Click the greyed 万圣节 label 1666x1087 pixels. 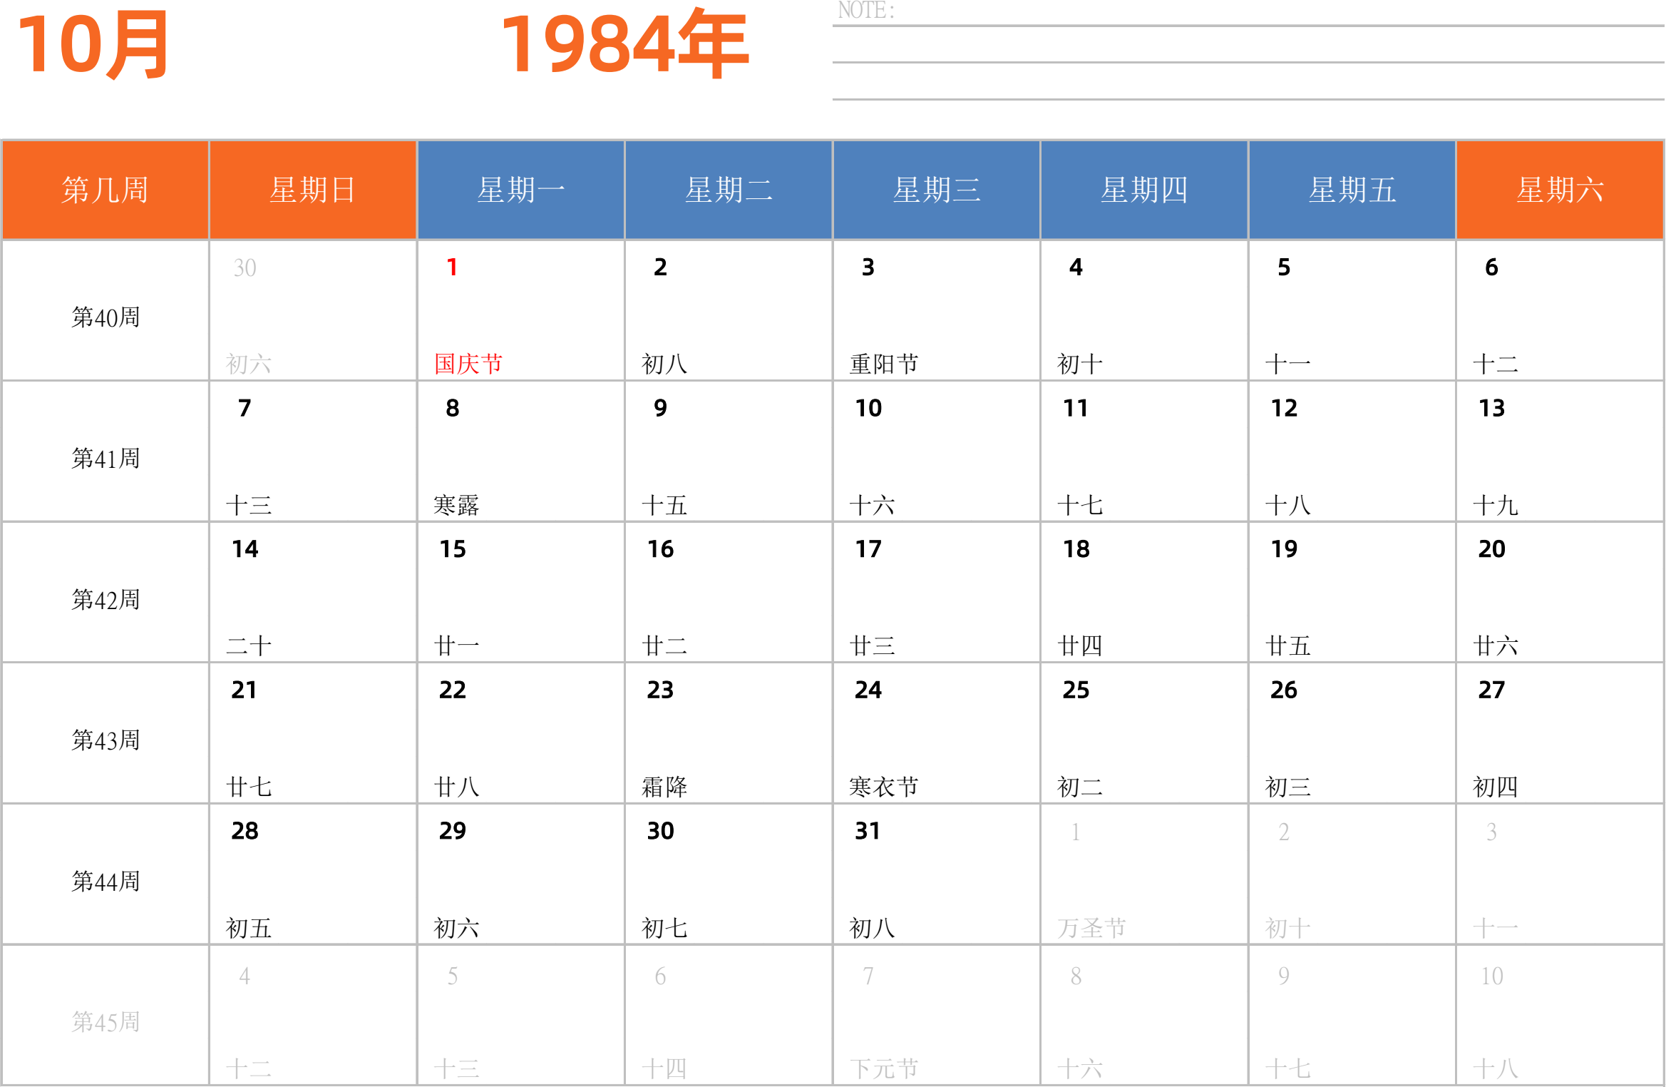coord(1092,928)
